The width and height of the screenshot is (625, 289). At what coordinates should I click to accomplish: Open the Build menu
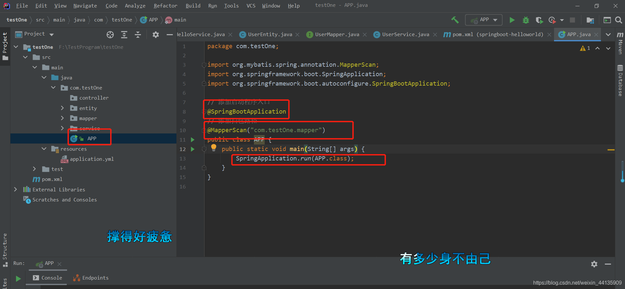[x=193, y=6]
